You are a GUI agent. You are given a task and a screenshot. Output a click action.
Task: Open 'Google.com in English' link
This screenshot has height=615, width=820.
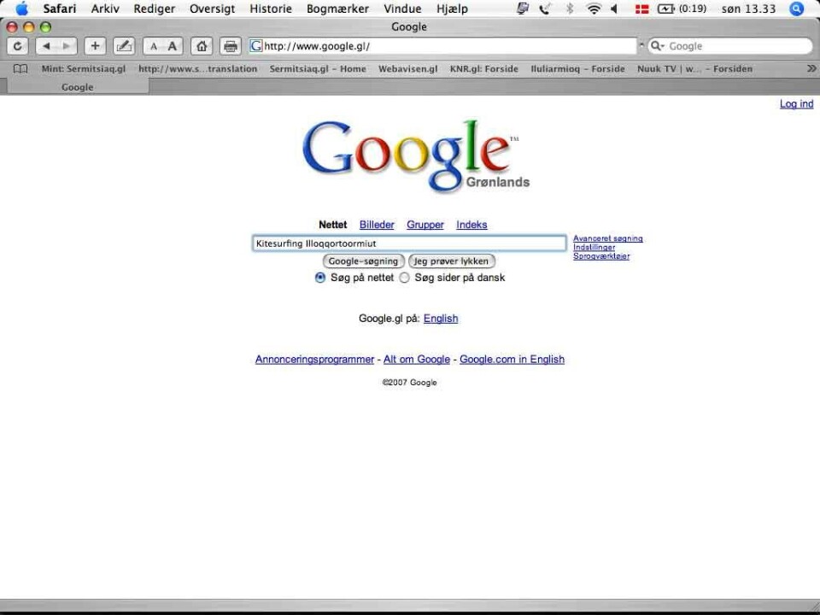512,360
